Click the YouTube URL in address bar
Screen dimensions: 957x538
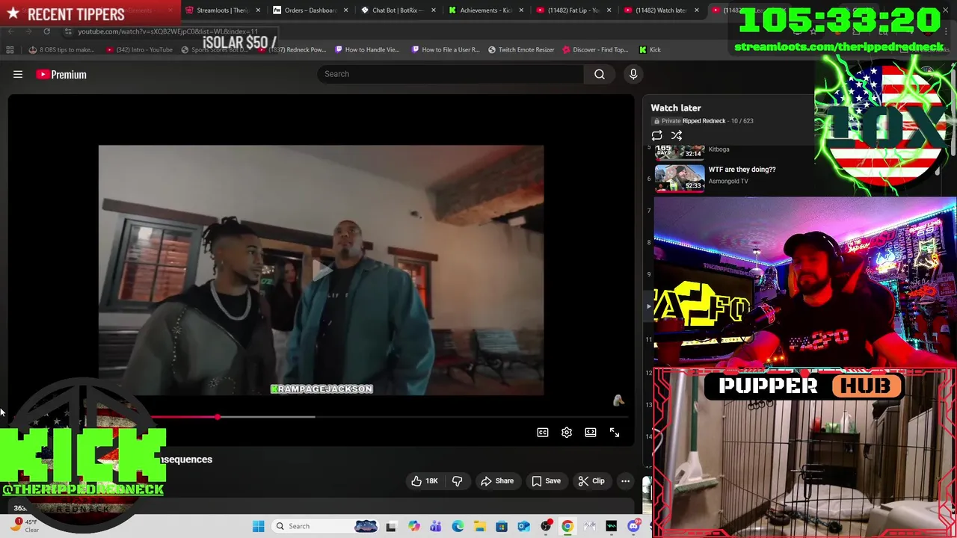point(167,31)
